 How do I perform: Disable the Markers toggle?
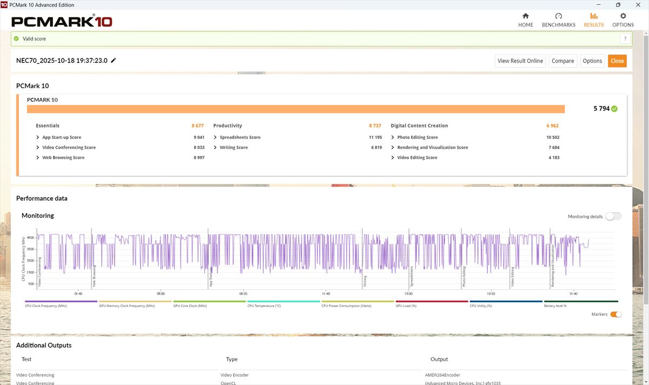615,314
